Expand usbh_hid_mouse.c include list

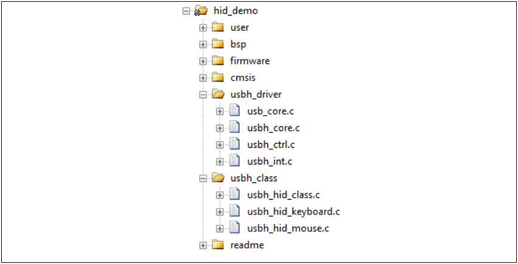(x=220, y=228)
